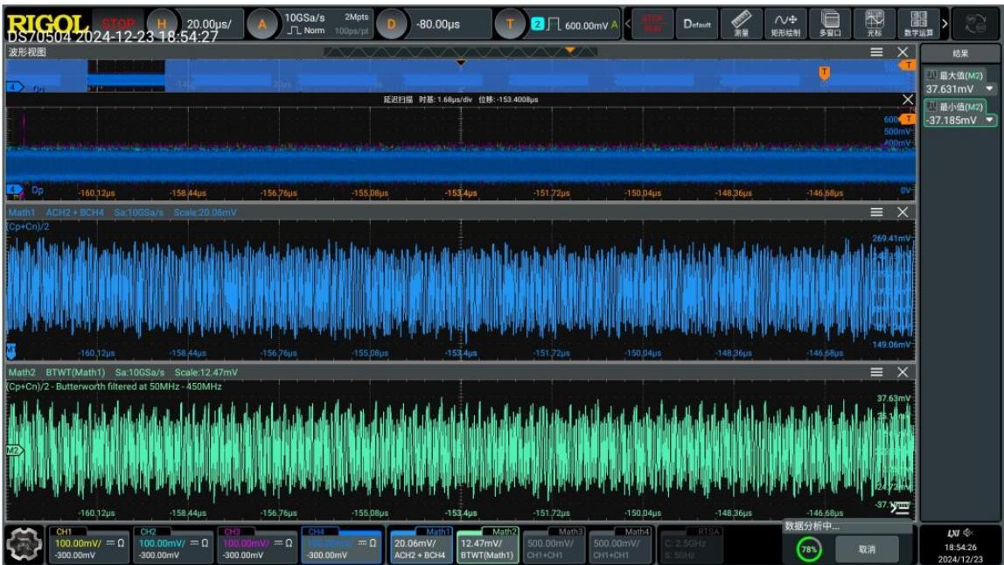This screenshot has height=565, width=1004.
Task: Click the red STOP/RUN toolbar button
Action: (652, 24)
